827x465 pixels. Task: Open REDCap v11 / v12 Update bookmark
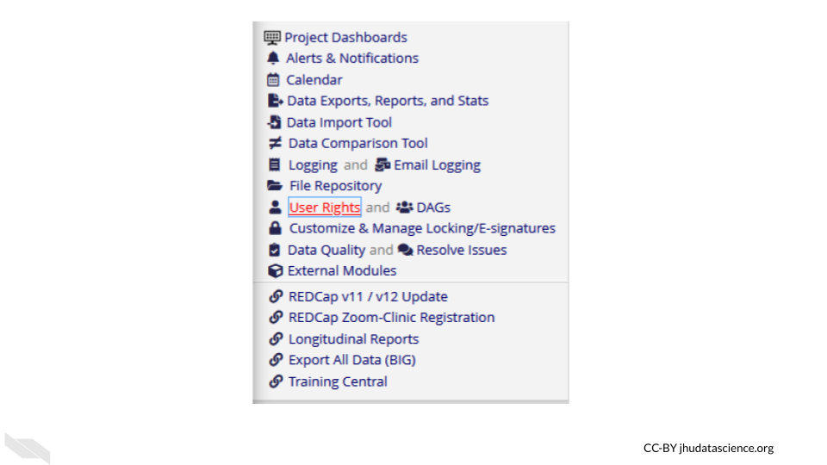pyautogui.click(x=368, y=296)
